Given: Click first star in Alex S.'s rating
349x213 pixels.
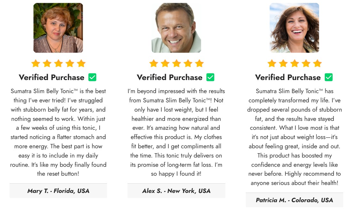Looking at the screenshot, I should pyautogui.click(x=154, y=63).
